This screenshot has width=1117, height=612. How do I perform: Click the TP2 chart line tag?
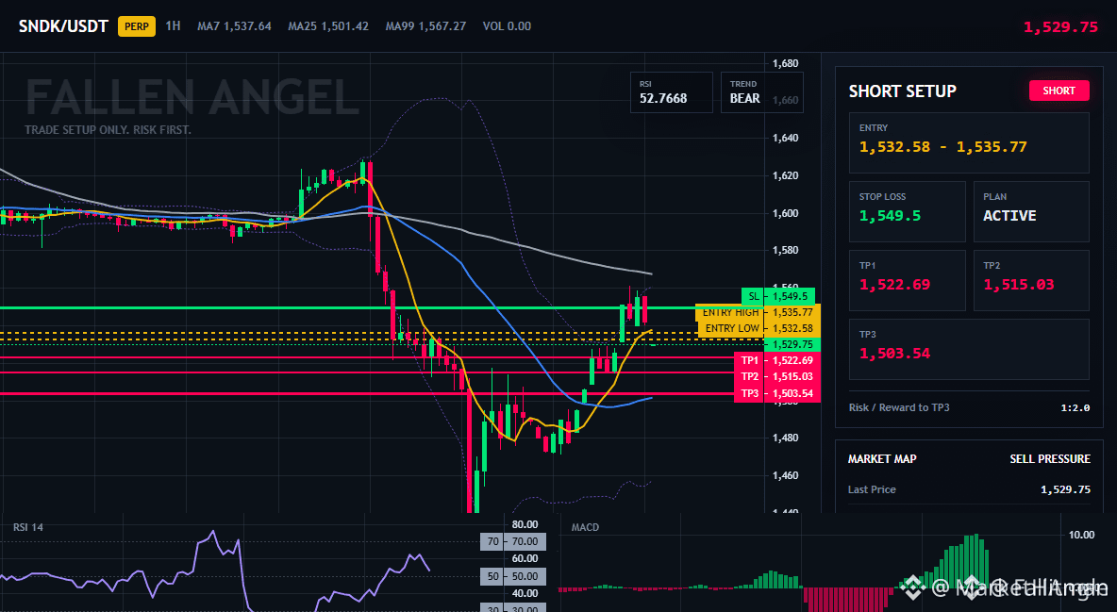tap(777, 377)
